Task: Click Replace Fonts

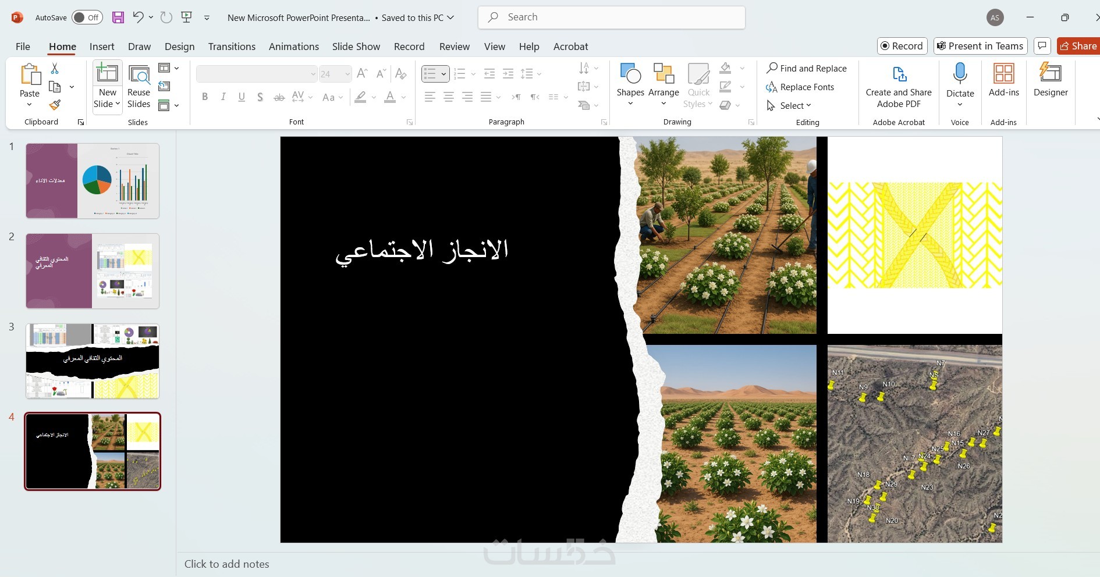Action: click(x=800, y=87)
